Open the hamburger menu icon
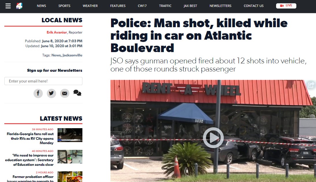 (x=8, y=6)
